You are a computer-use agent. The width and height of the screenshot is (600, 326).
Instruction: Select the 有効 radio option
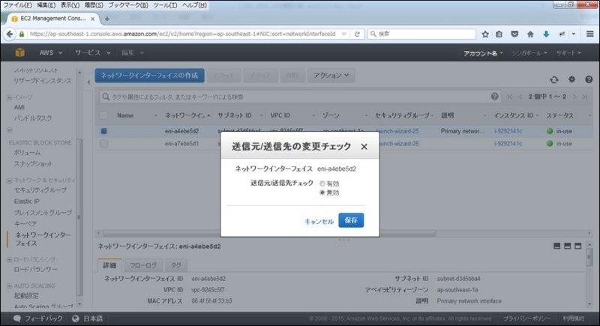(323, 184)
